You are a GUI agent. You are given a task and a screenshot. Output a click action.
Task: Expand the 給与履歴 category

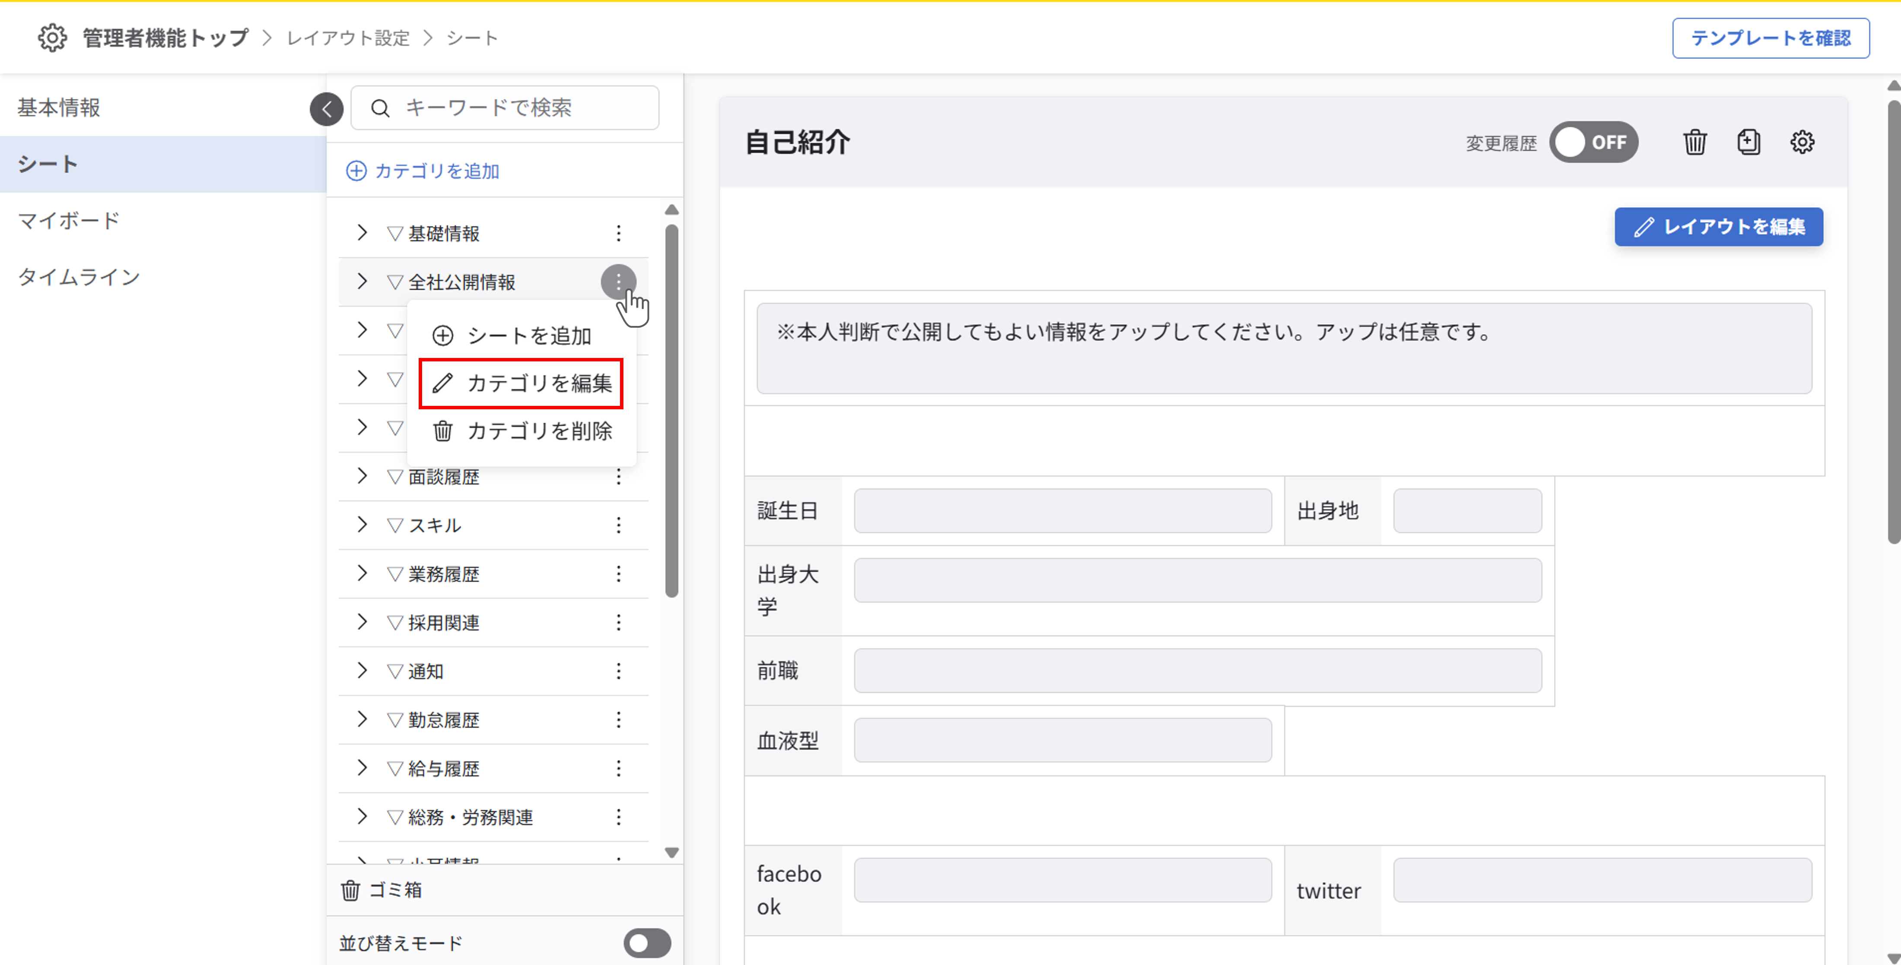point(362,769)
